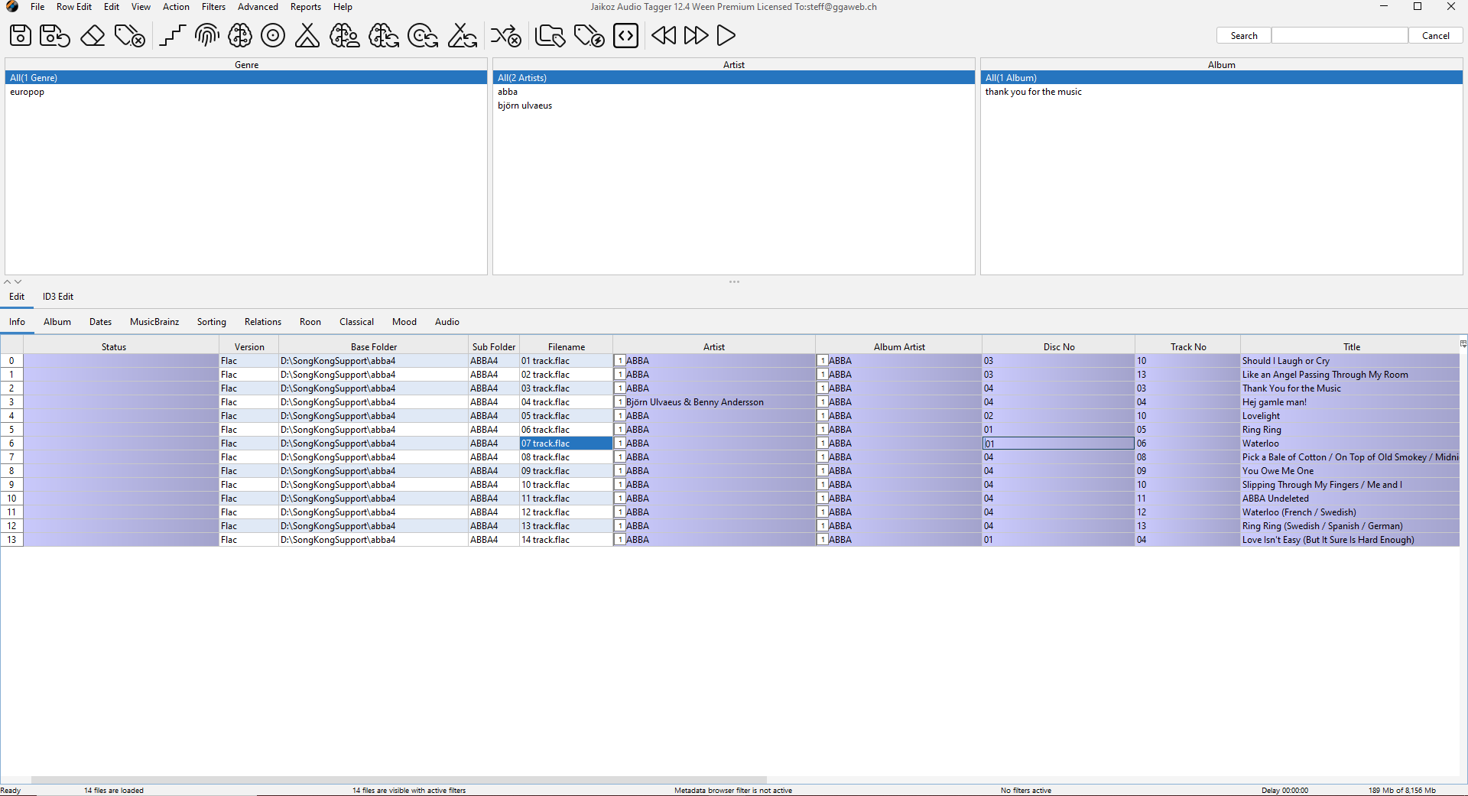Click the fingerprint icon in the toolbar
The width and height of the screenshot is (1468, 796).
click(x=206, y=35)
